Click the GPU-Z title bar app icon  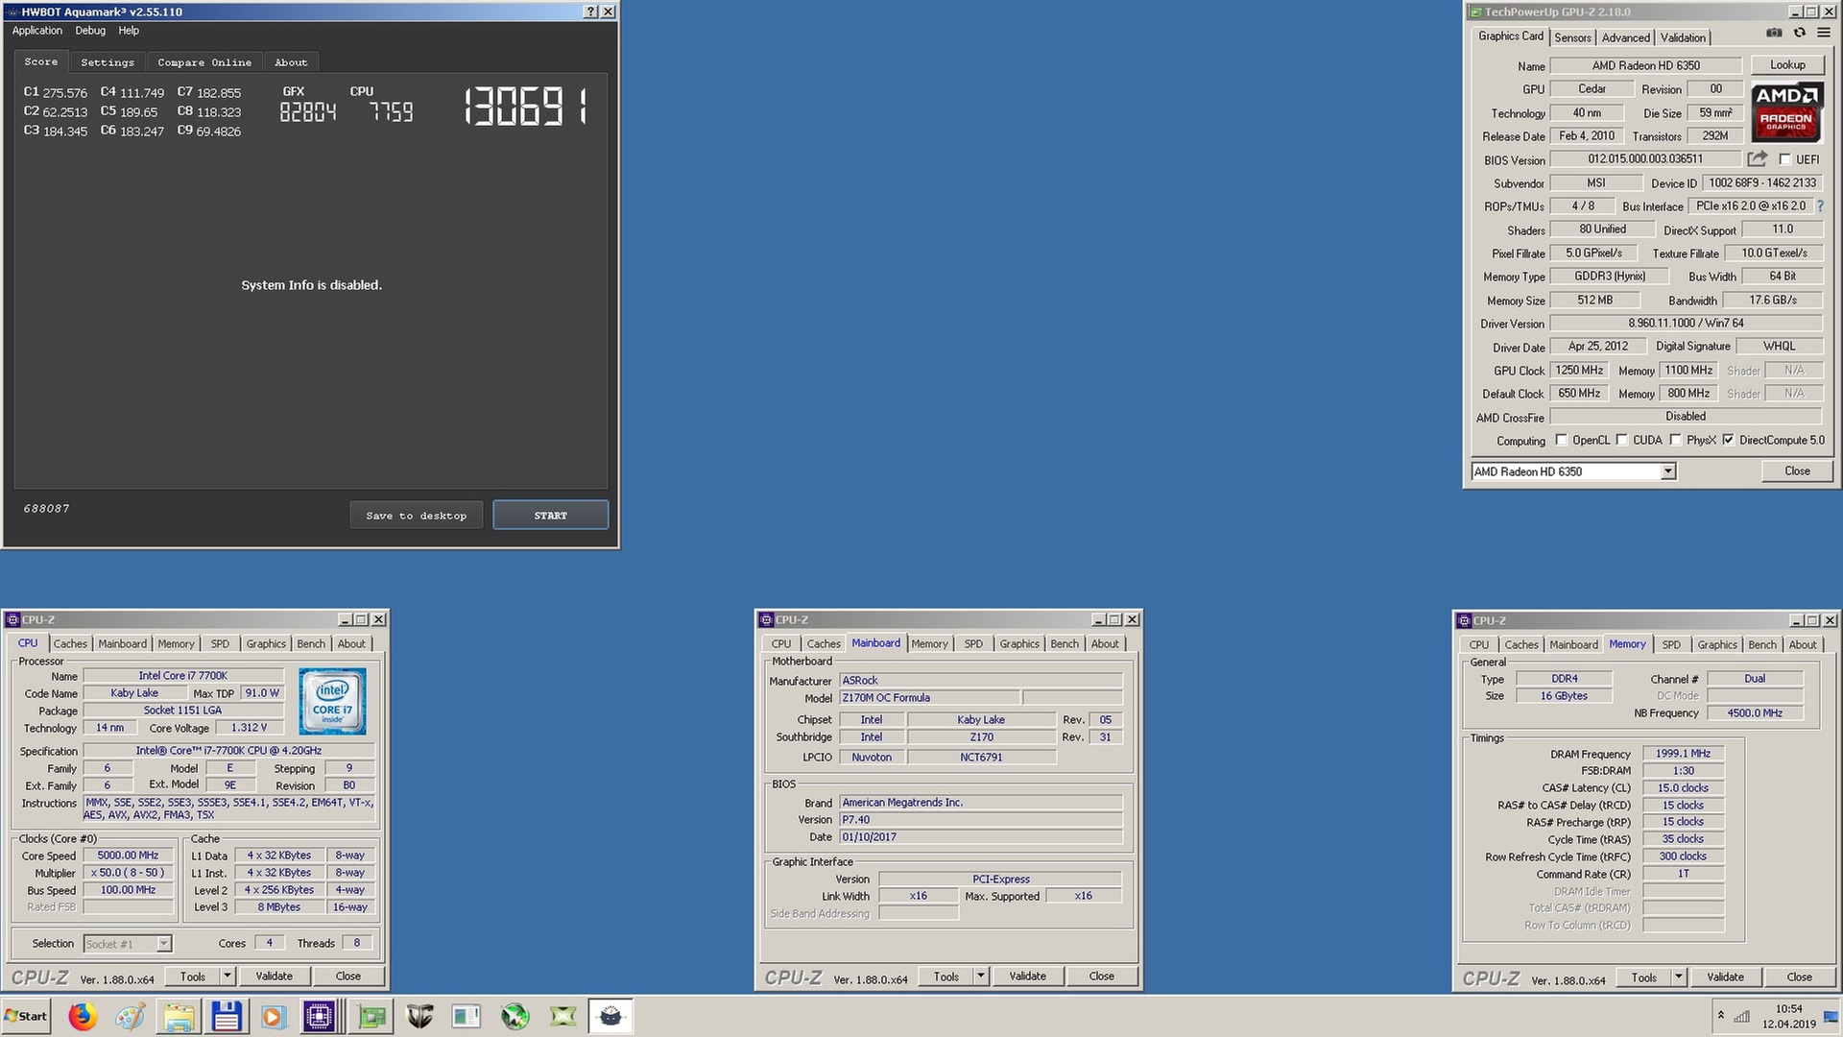(1474, 12)
